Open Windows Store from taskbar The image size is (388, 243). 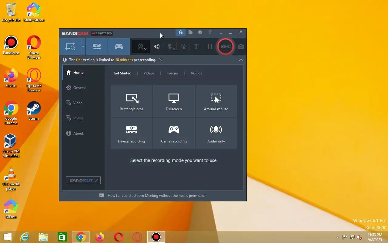[62, 237]
